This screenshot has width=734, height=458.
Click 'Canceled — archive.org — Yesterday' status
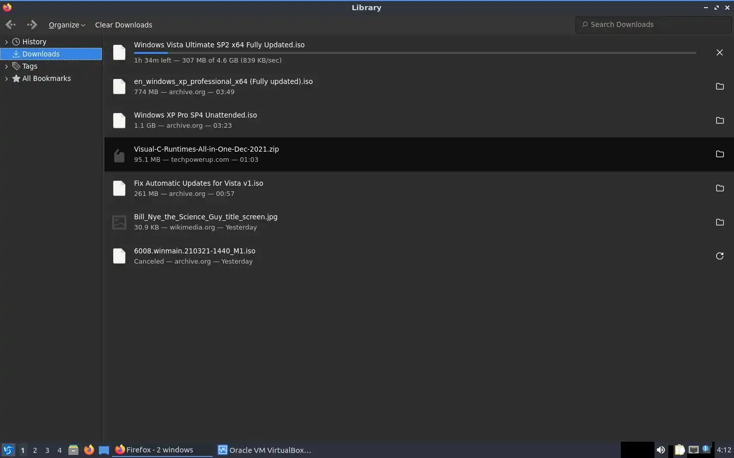point(193,261)
